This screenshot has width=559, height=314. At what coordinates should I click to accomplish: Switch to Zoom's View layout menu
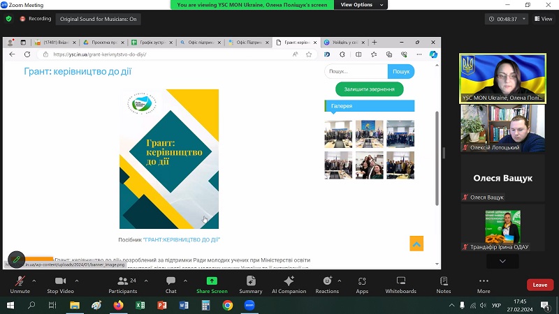point(542,19)
